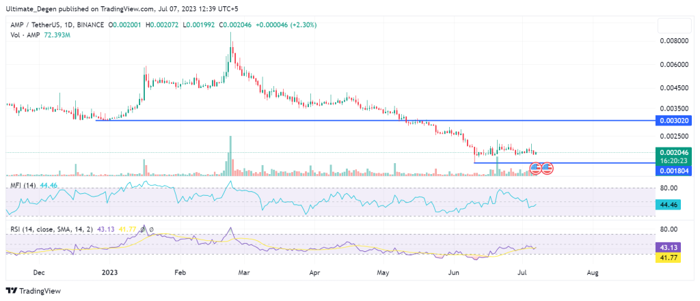Click the RSI pane 80.00 level label
Screen dimensions: 700x301
click(669, 229)
